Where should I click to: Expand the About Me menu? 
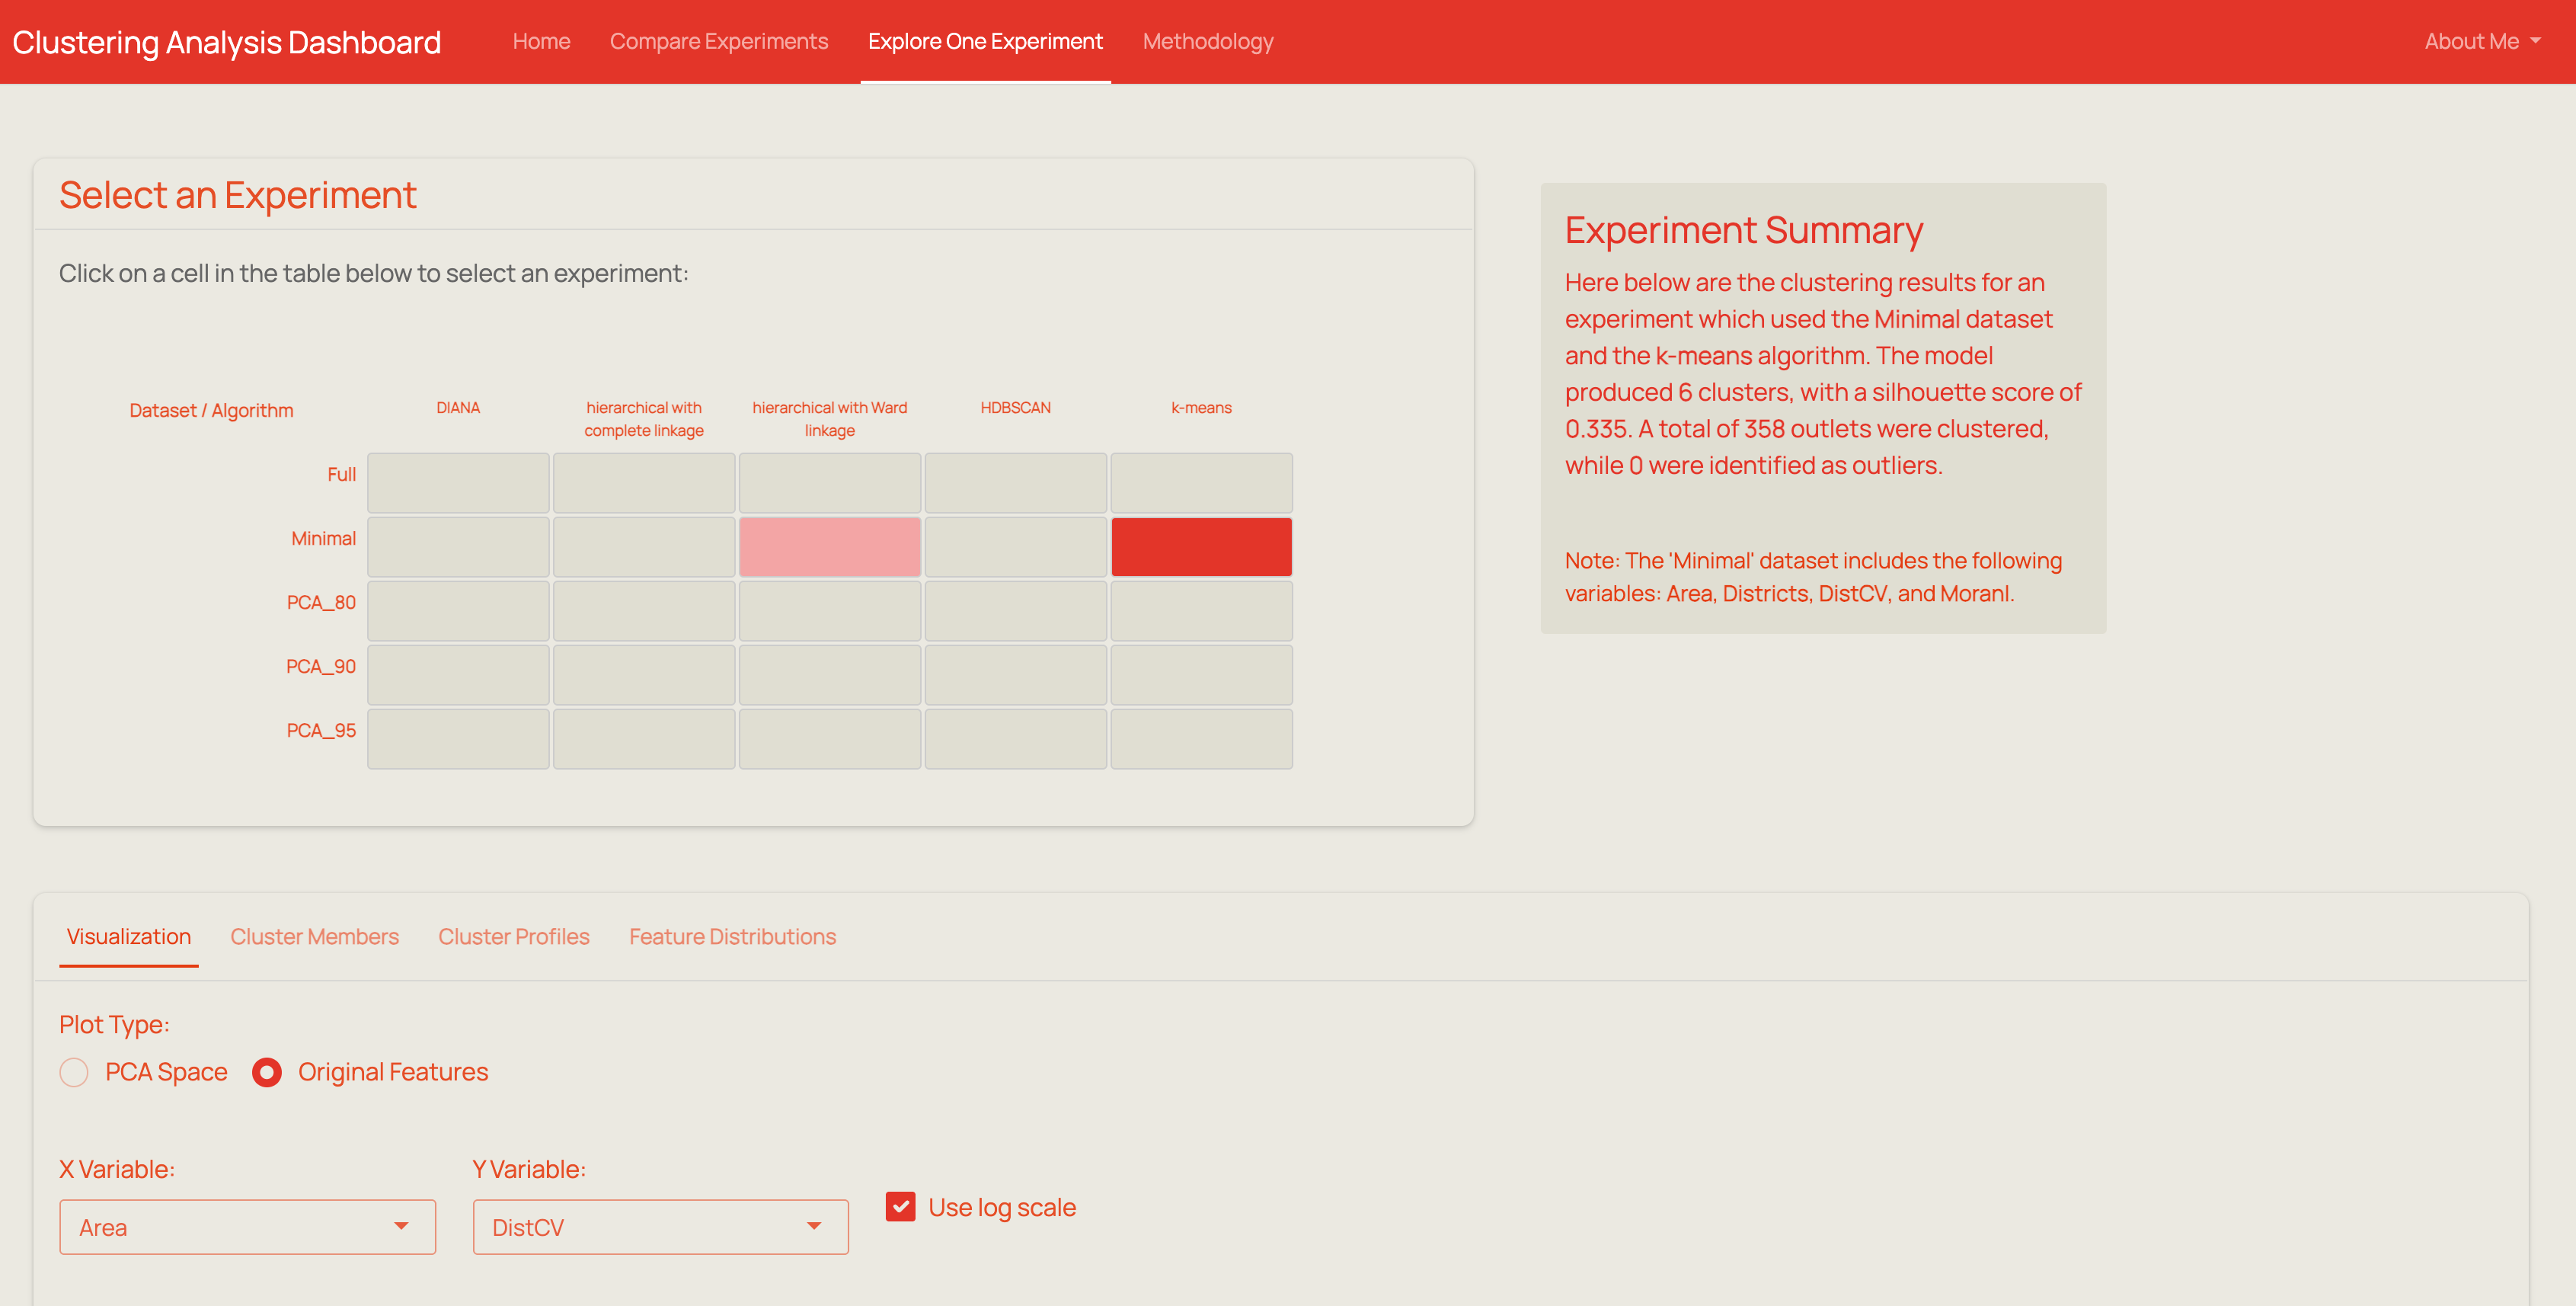coord(2481,42)
